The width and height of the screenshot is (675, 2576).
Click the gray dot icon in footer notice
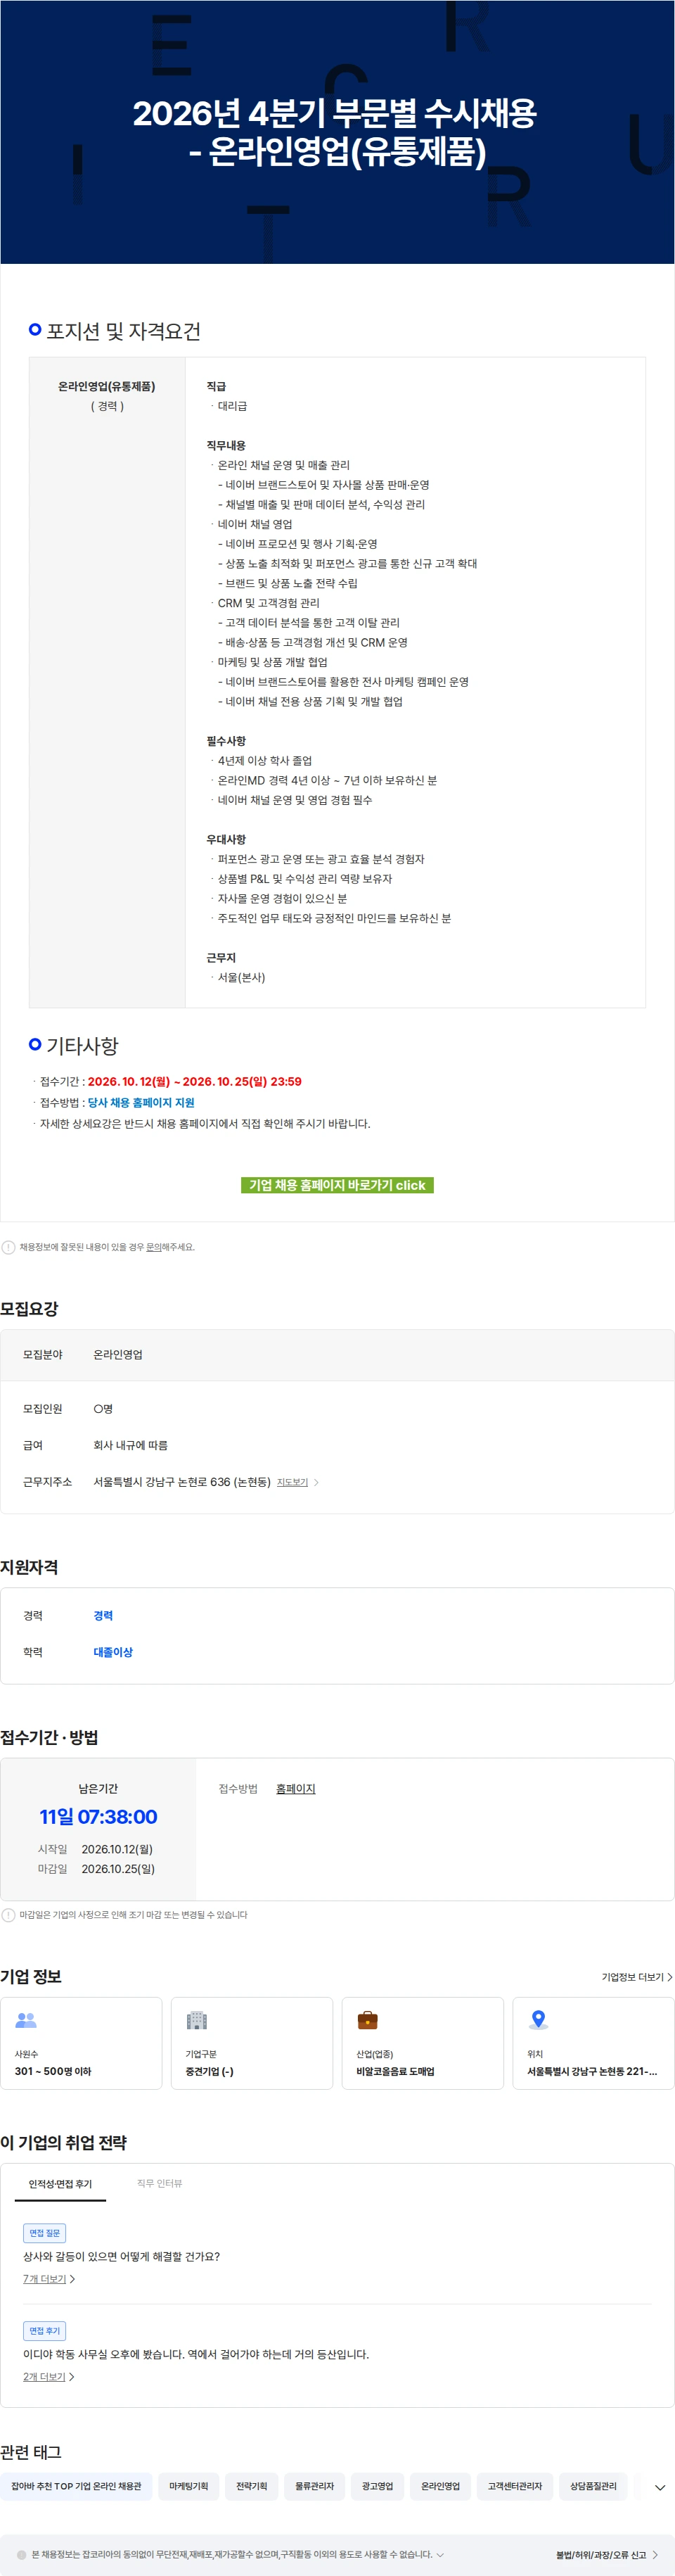(x=22, y=2554)
